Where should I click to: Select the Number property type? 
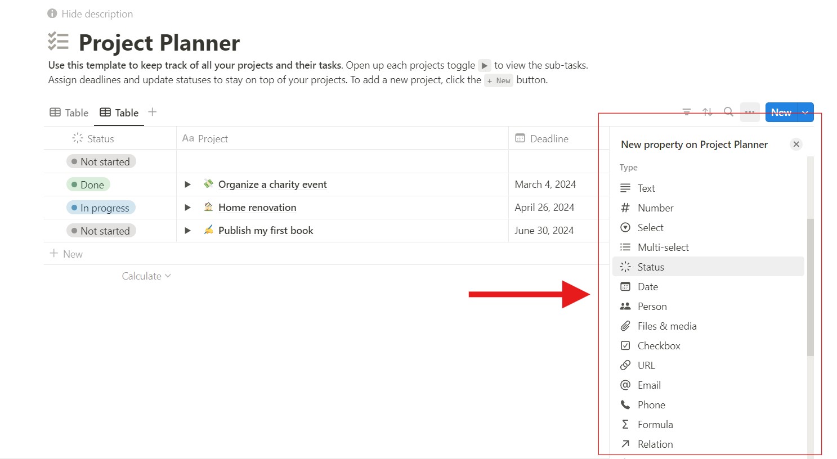click(x=655, y=208)
